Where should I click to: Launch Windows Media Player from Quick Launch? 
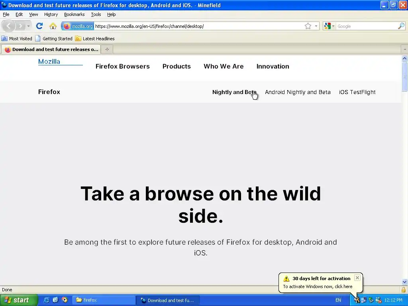(x=65, y=300)
